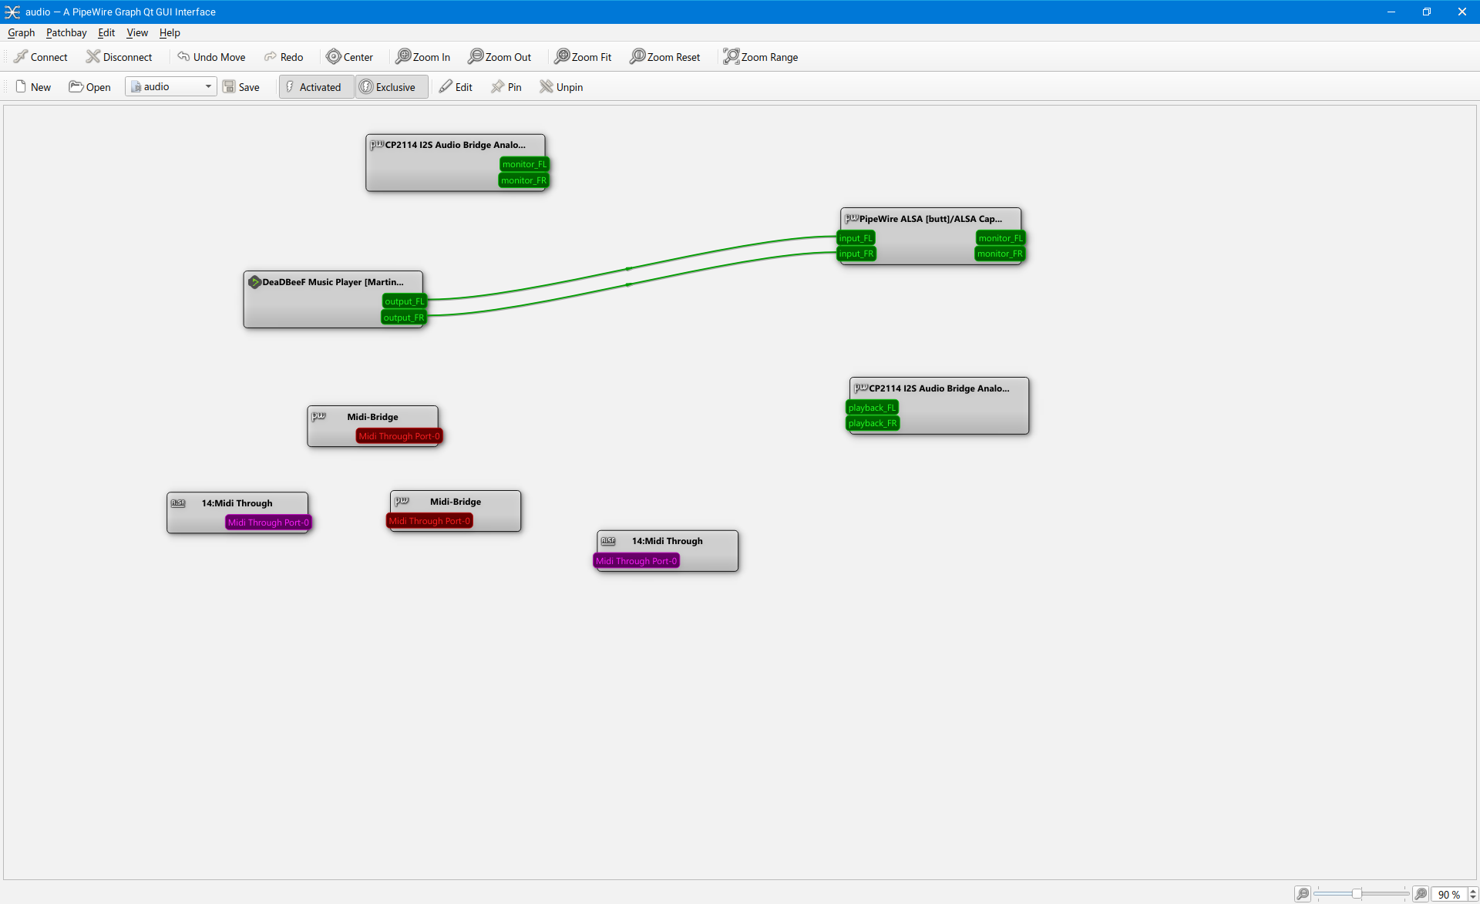
Task: Click the Unpin icon
Action: [x=546, y=87]
